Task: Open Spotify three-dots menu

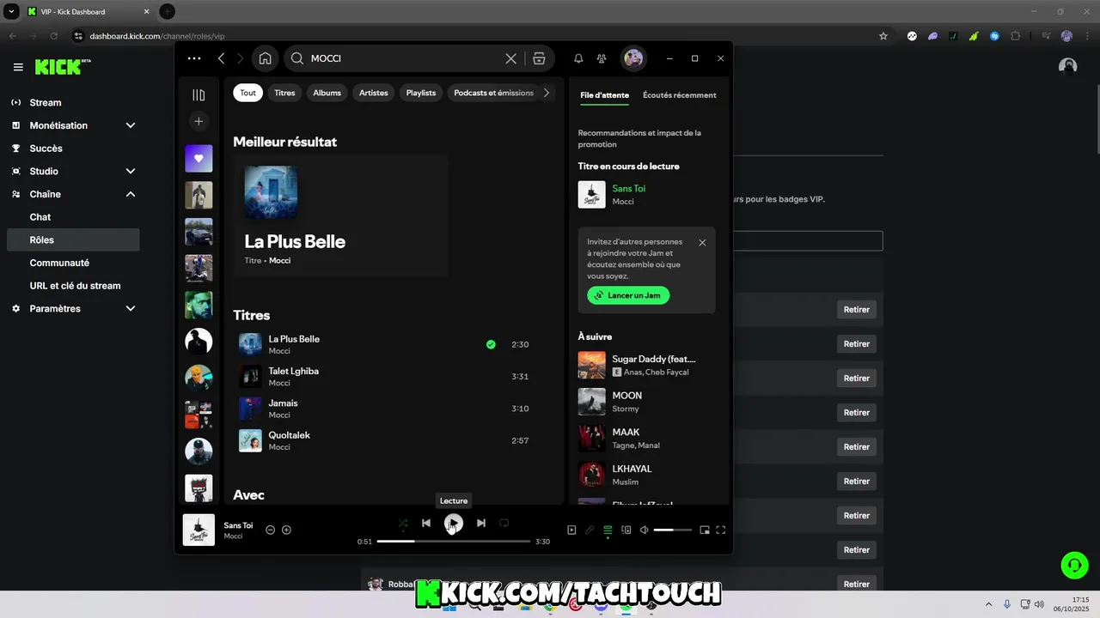Action: point(194,58)
